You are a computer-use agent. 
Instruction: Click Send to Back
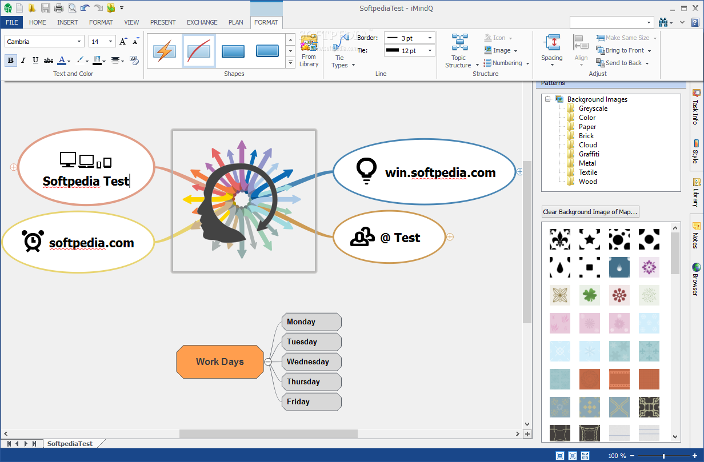pyautogui.click(x=622, y=63)
